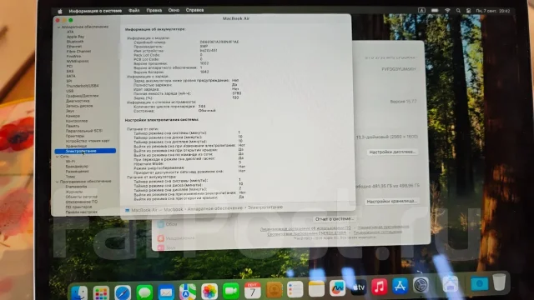
Task: Launch Music from the Dock
Action: [379, 287]
